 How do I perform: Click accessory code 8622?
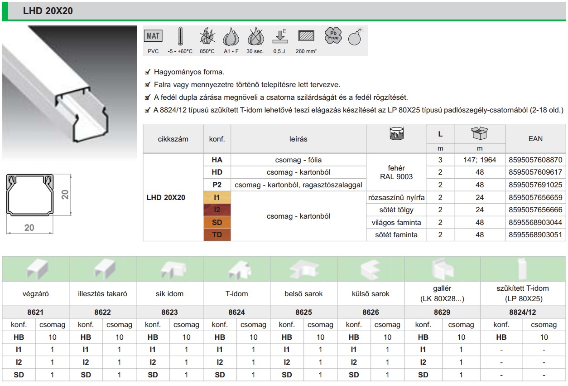(x=103, y=312)
